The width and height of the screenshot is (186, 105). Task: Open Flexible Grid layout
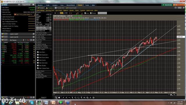pyautogui.click(x=60, y=8)
